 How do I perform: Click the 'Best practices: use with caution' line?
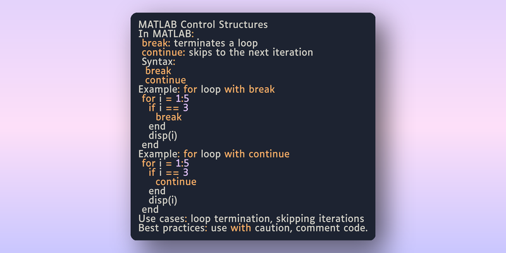coord(253,228)
